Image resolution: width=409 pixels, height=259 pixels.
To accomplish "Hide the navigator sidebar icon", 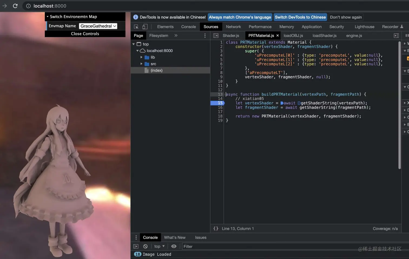I will (x=216, y=36).
